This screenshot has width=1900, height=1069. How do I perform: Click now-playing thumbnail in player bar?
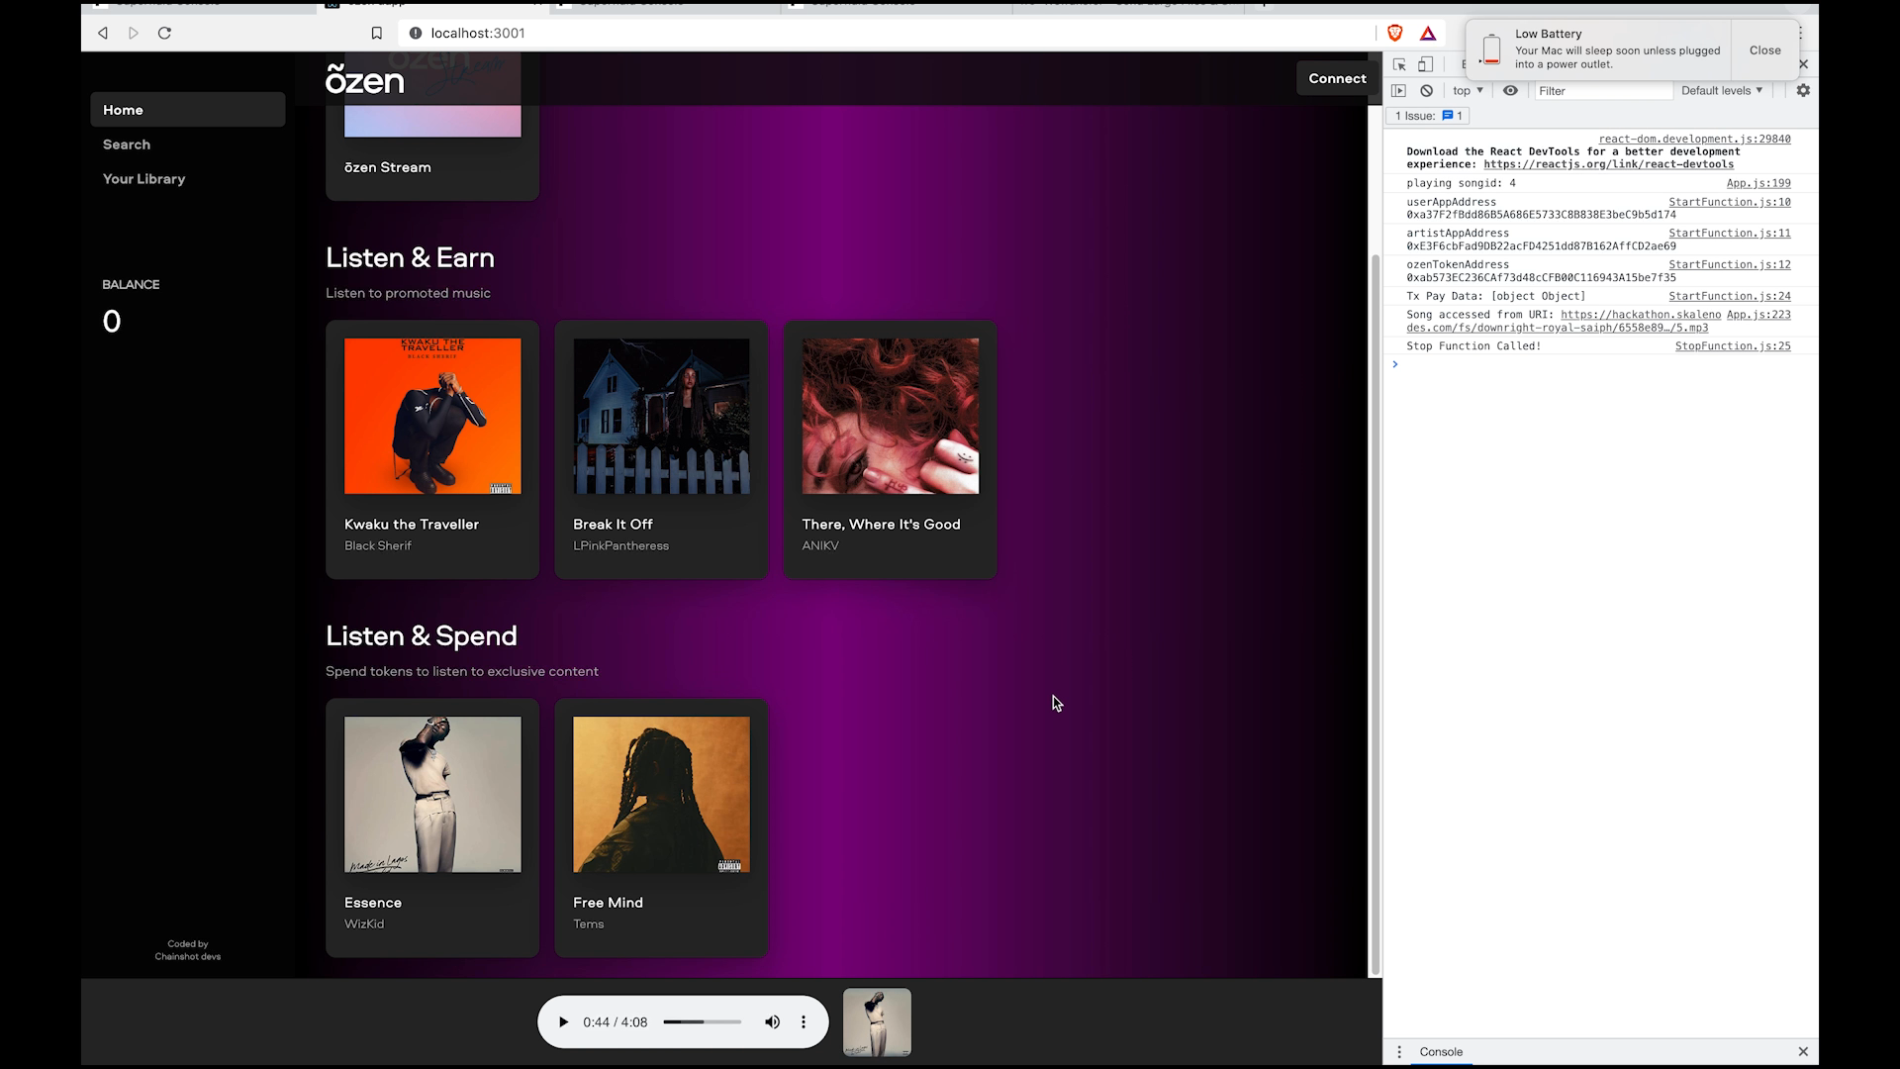click(x=877, y=1022)
